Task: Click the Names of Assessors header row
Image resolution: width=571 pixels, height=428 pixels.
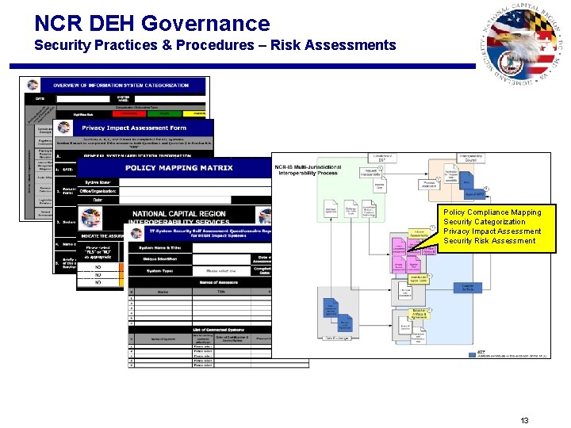Action: click(x=200, y=282)
